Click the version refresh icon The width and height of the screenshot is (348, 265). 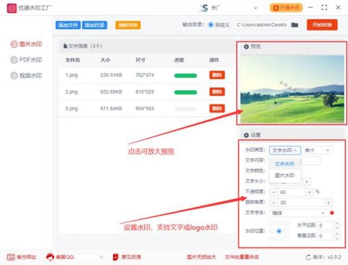pyautogui.click(x=308, y=258)
